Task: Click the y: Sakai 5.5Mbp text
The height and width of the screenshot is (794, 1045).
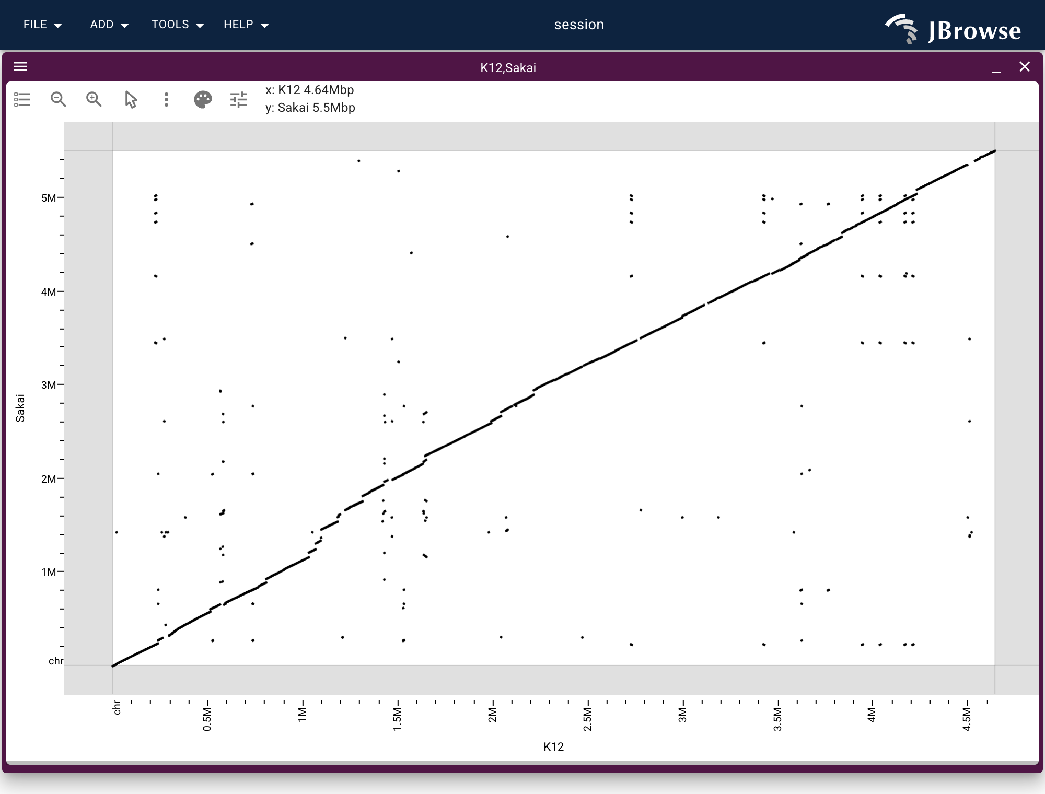Action: [310, 108]
